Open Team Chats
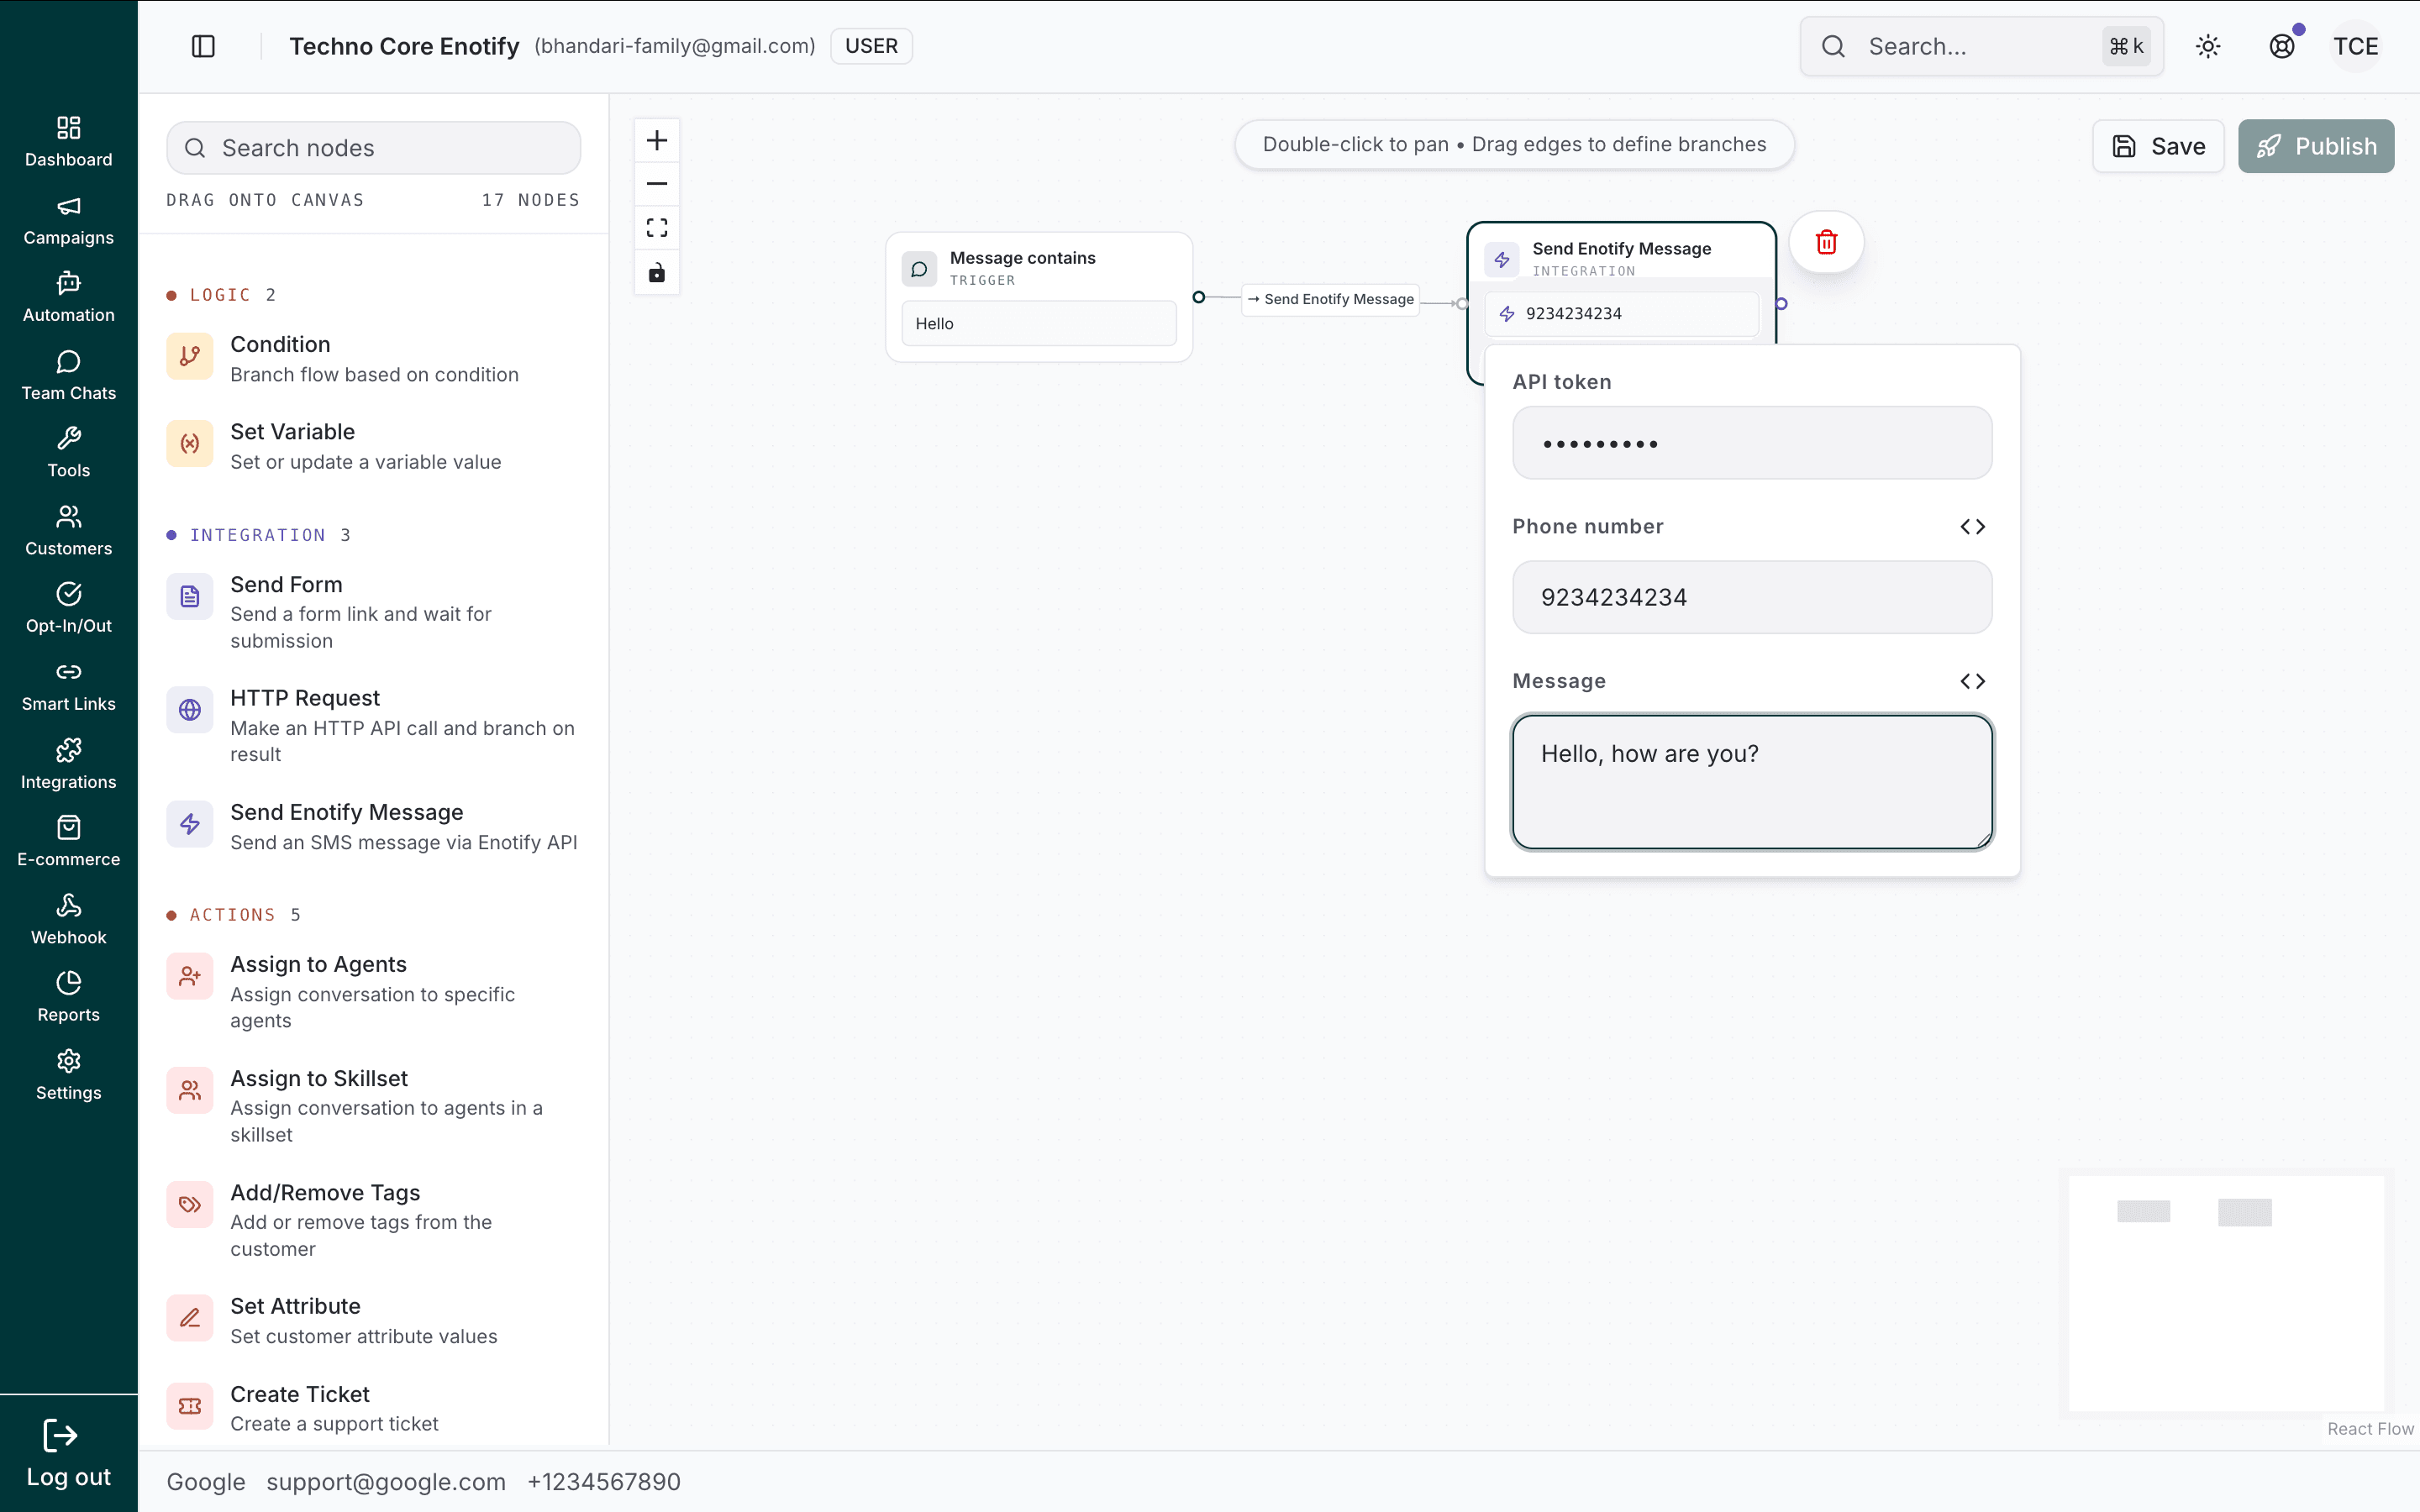 [69, 375]
